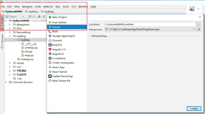The image size is (205, 114).
Task: Open the Refactor menu
Action: click(x=48, y=7)
